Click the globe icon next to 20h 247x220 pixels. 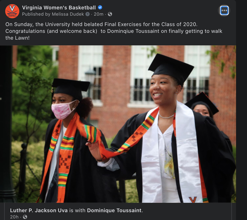(25, 217)
